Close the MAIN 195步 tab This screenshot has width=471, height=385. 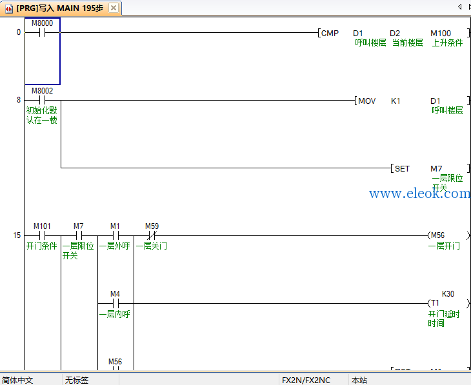[x=114, y=8]
